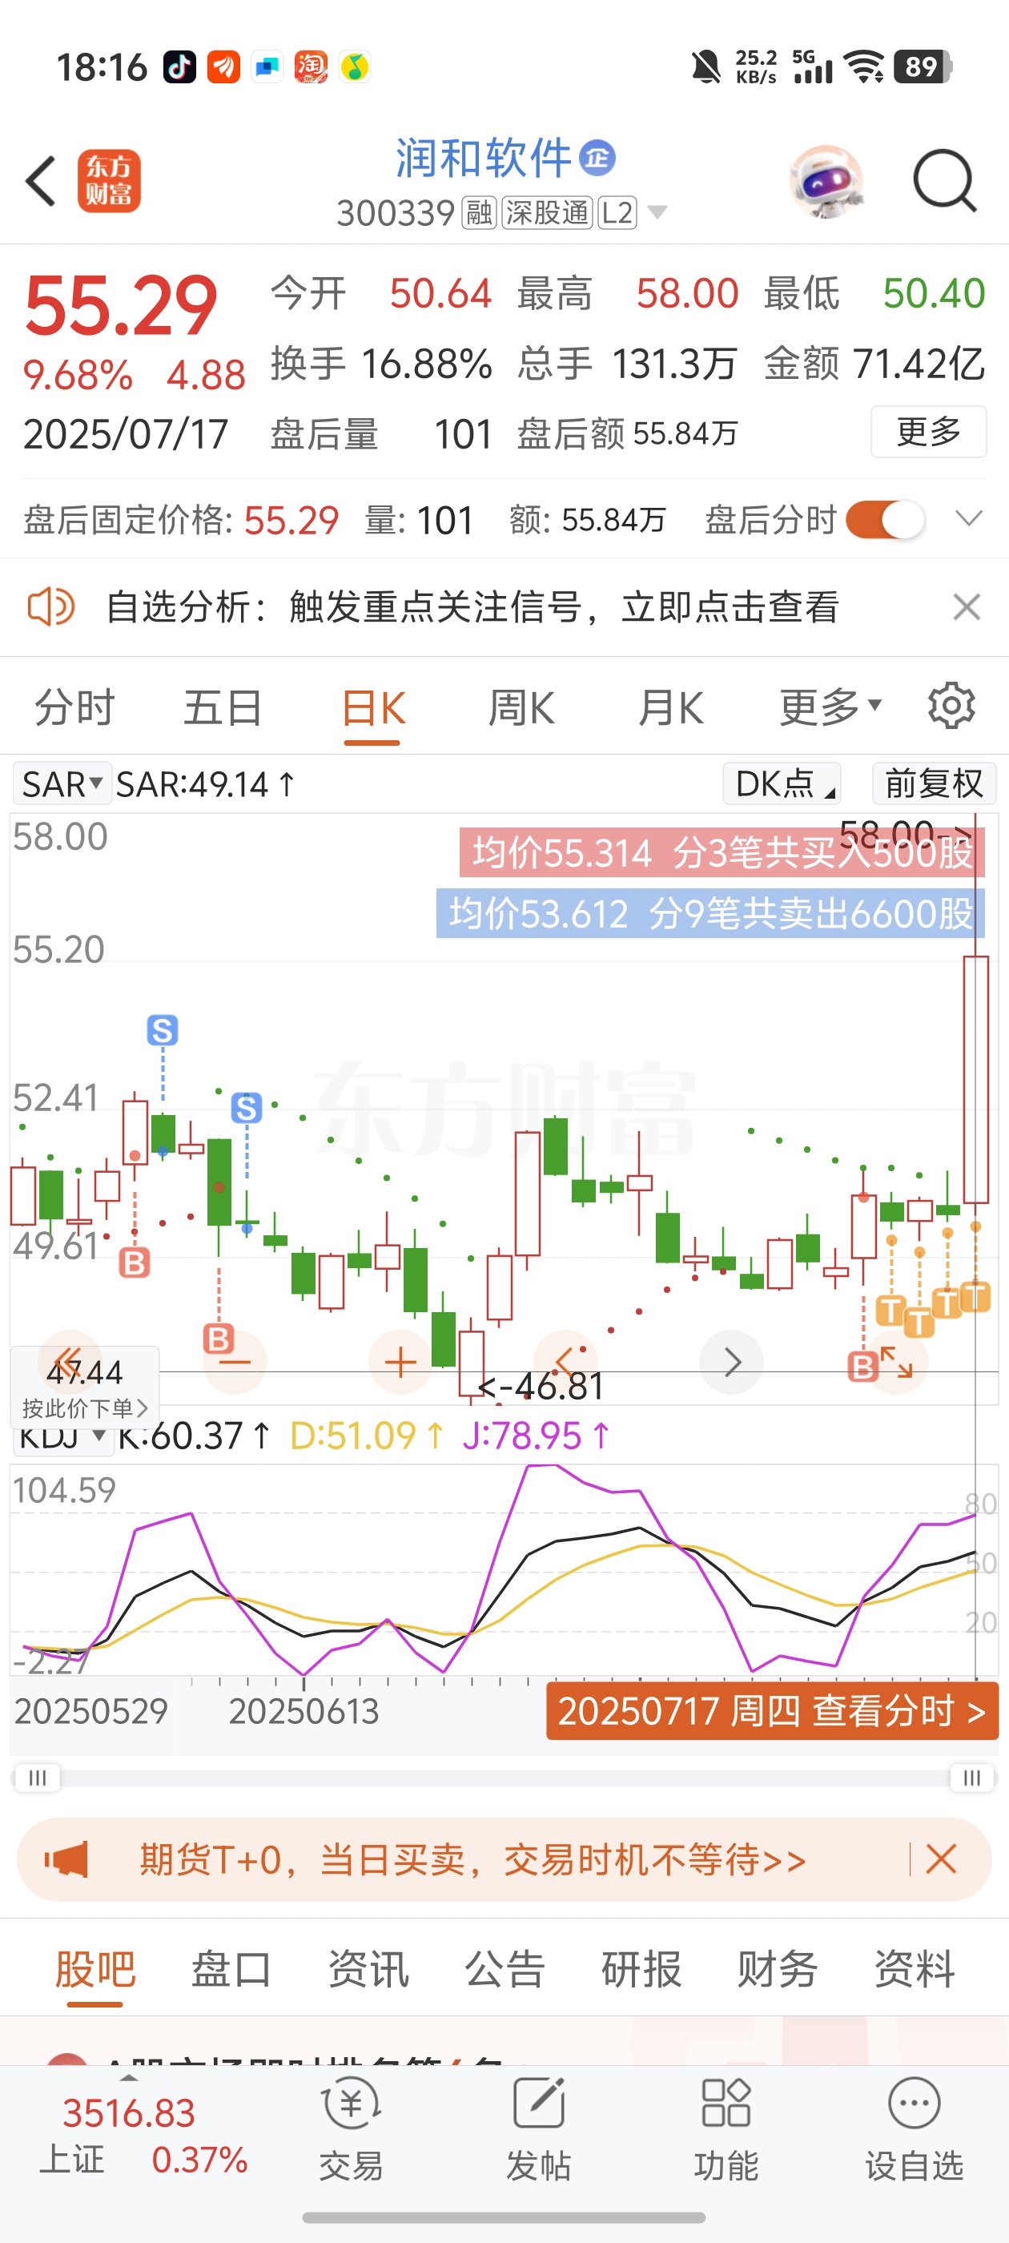Switch to 五日 chart tab

tap(223, 707)
